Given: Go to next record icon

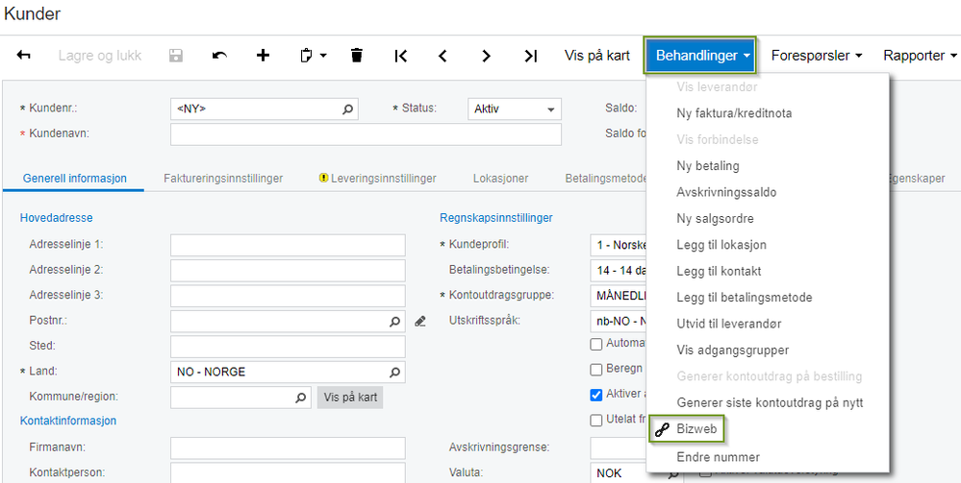Looking at the screenshot, I should 486,56.
